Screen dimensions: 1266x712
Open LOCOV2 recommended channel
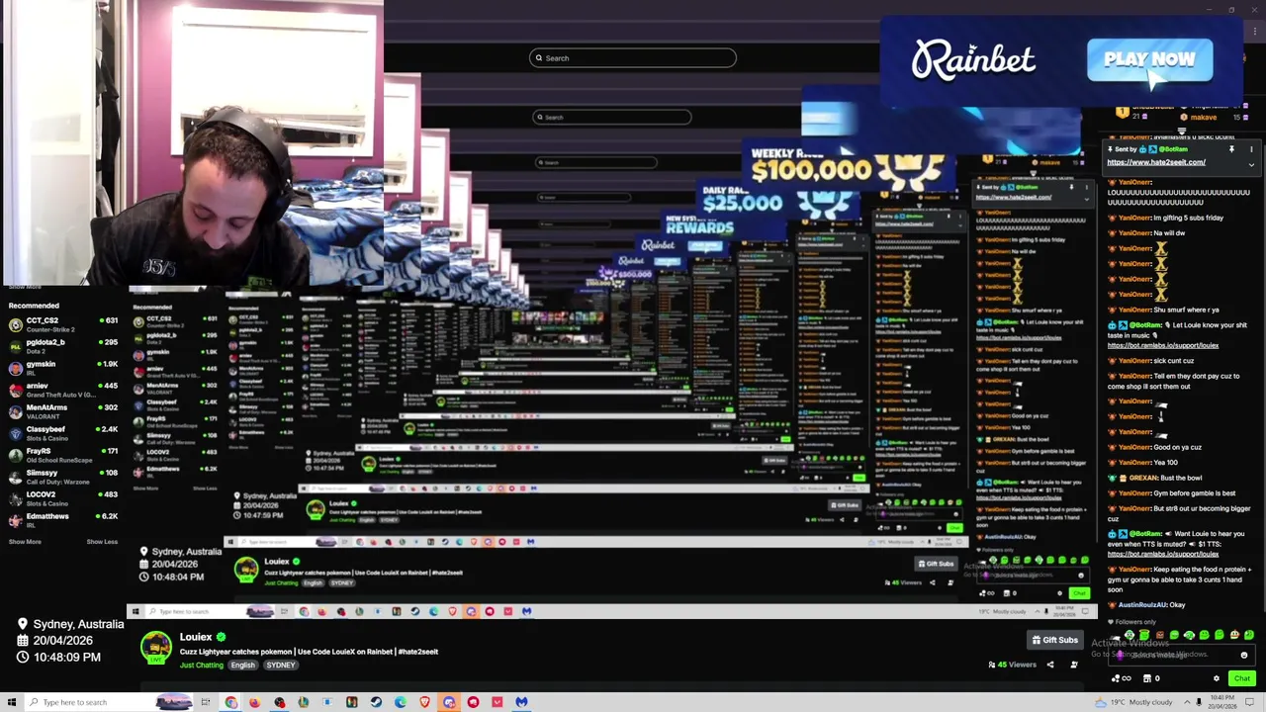click(63, 498)
